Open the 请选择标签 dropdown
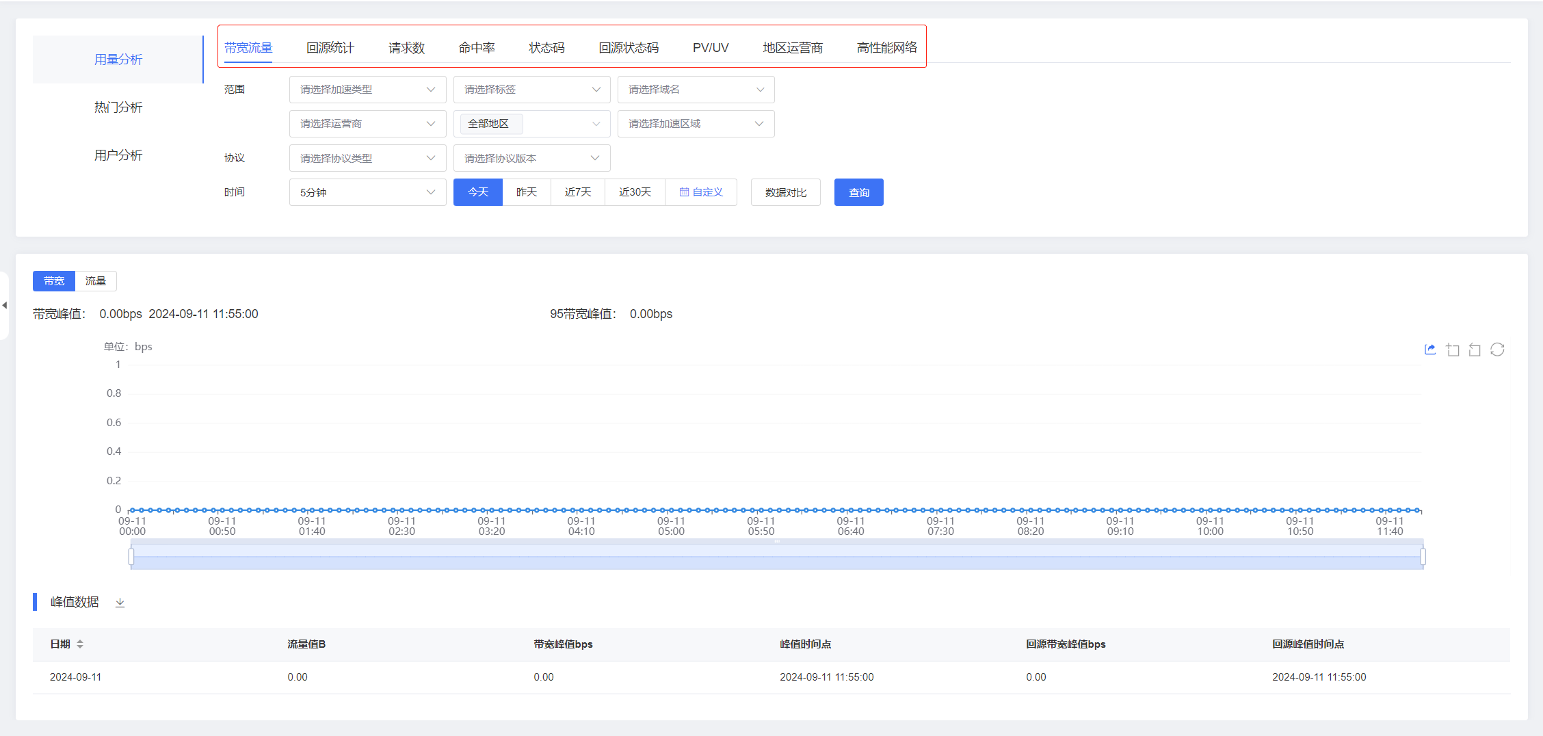This screenshot has width=1543, height=736. [x=532, y=90]
